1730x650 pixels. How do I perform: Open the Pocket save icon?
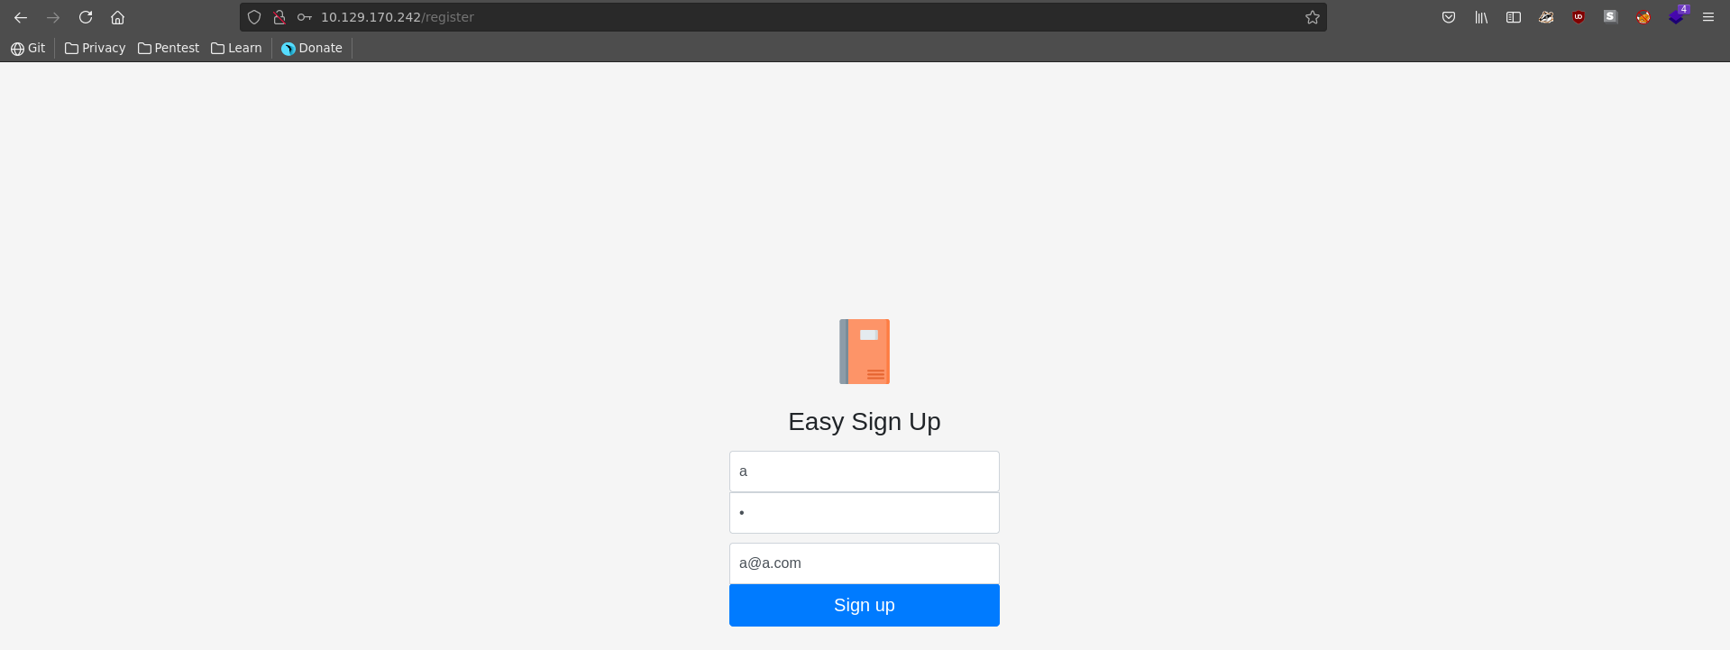click(x=1449, y=17)
